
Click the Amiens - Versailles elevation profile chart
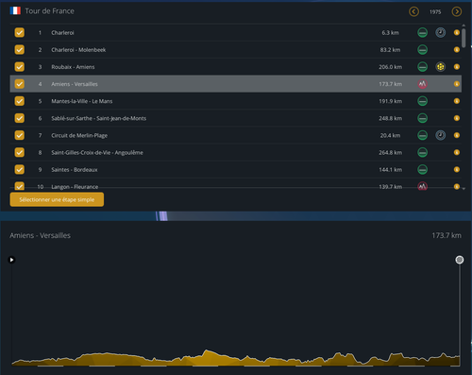point(236,357)
